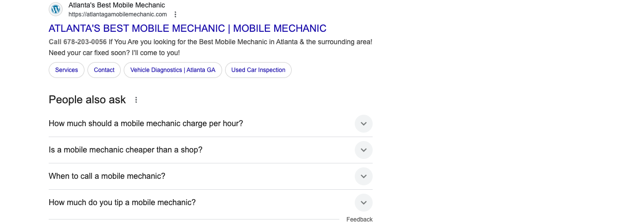Select the Services sitelink chip
This screenshot has height=223, width=636.
point(67,70)
